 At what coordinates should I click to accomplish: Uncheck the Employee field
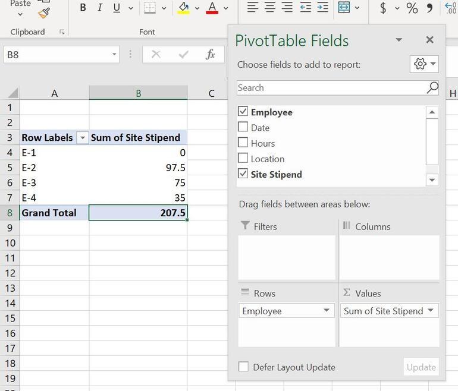243,112
